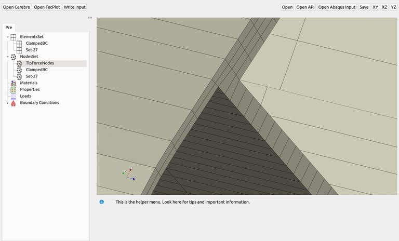Click the Open button in the top right

tap(287, 7)
